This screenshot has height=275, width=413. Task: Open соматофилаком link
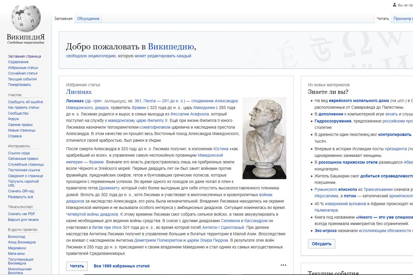click(155, 127)
